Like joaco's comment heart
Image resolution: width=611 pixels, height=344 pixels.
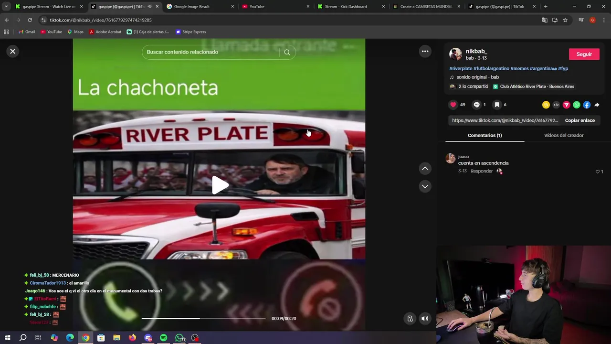(598, 172)
